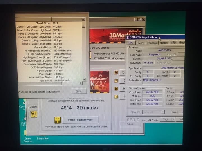The height and width of the screenshot is (151, 202).
Task: Click the results list vertical scroll thumb
Action: 84,27
